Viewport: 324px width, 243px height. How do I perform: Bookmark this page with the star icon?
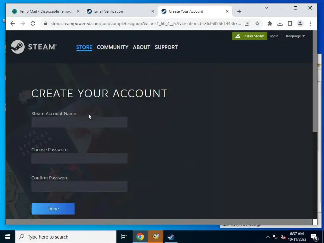tap(257, 23)
